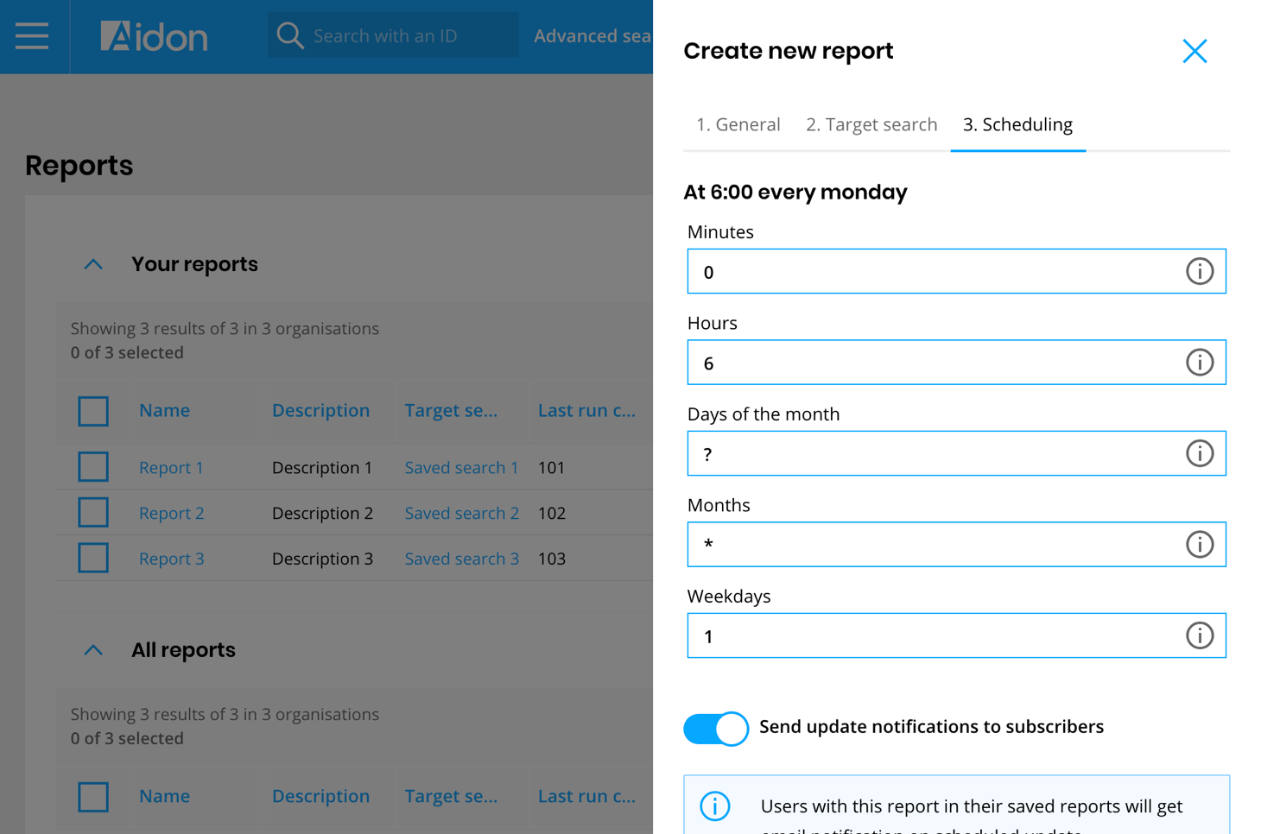Show info for the Minutes field
This screenshot has height=834, width=1261.
(x=1199, y=272)
